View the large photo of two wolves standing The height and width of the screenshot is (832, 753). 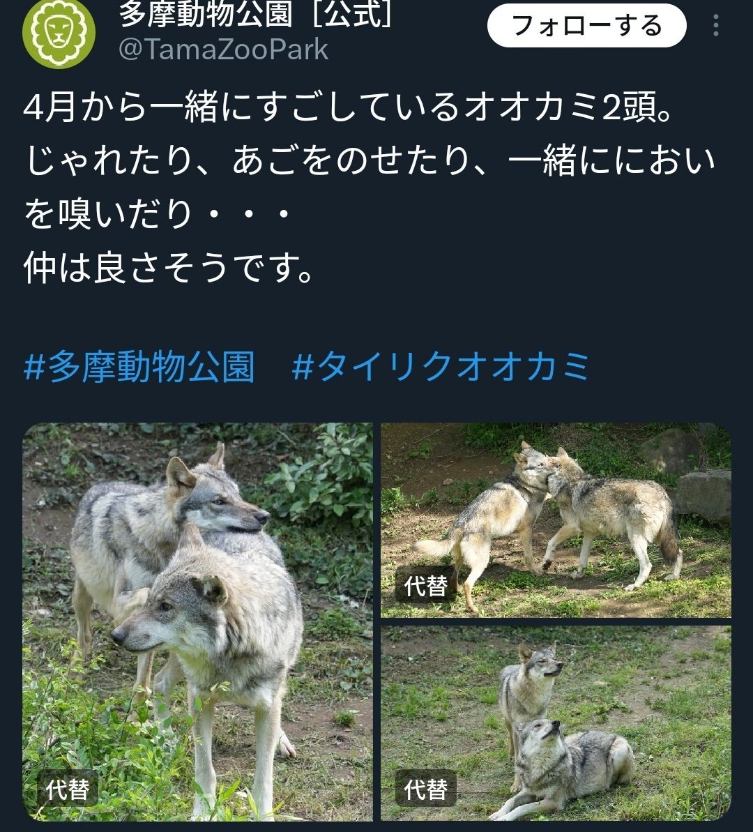pyautogui.click(x=197, y=622)
